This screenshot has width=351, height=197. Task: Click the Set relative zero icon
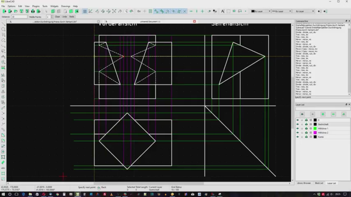point(209,11)
